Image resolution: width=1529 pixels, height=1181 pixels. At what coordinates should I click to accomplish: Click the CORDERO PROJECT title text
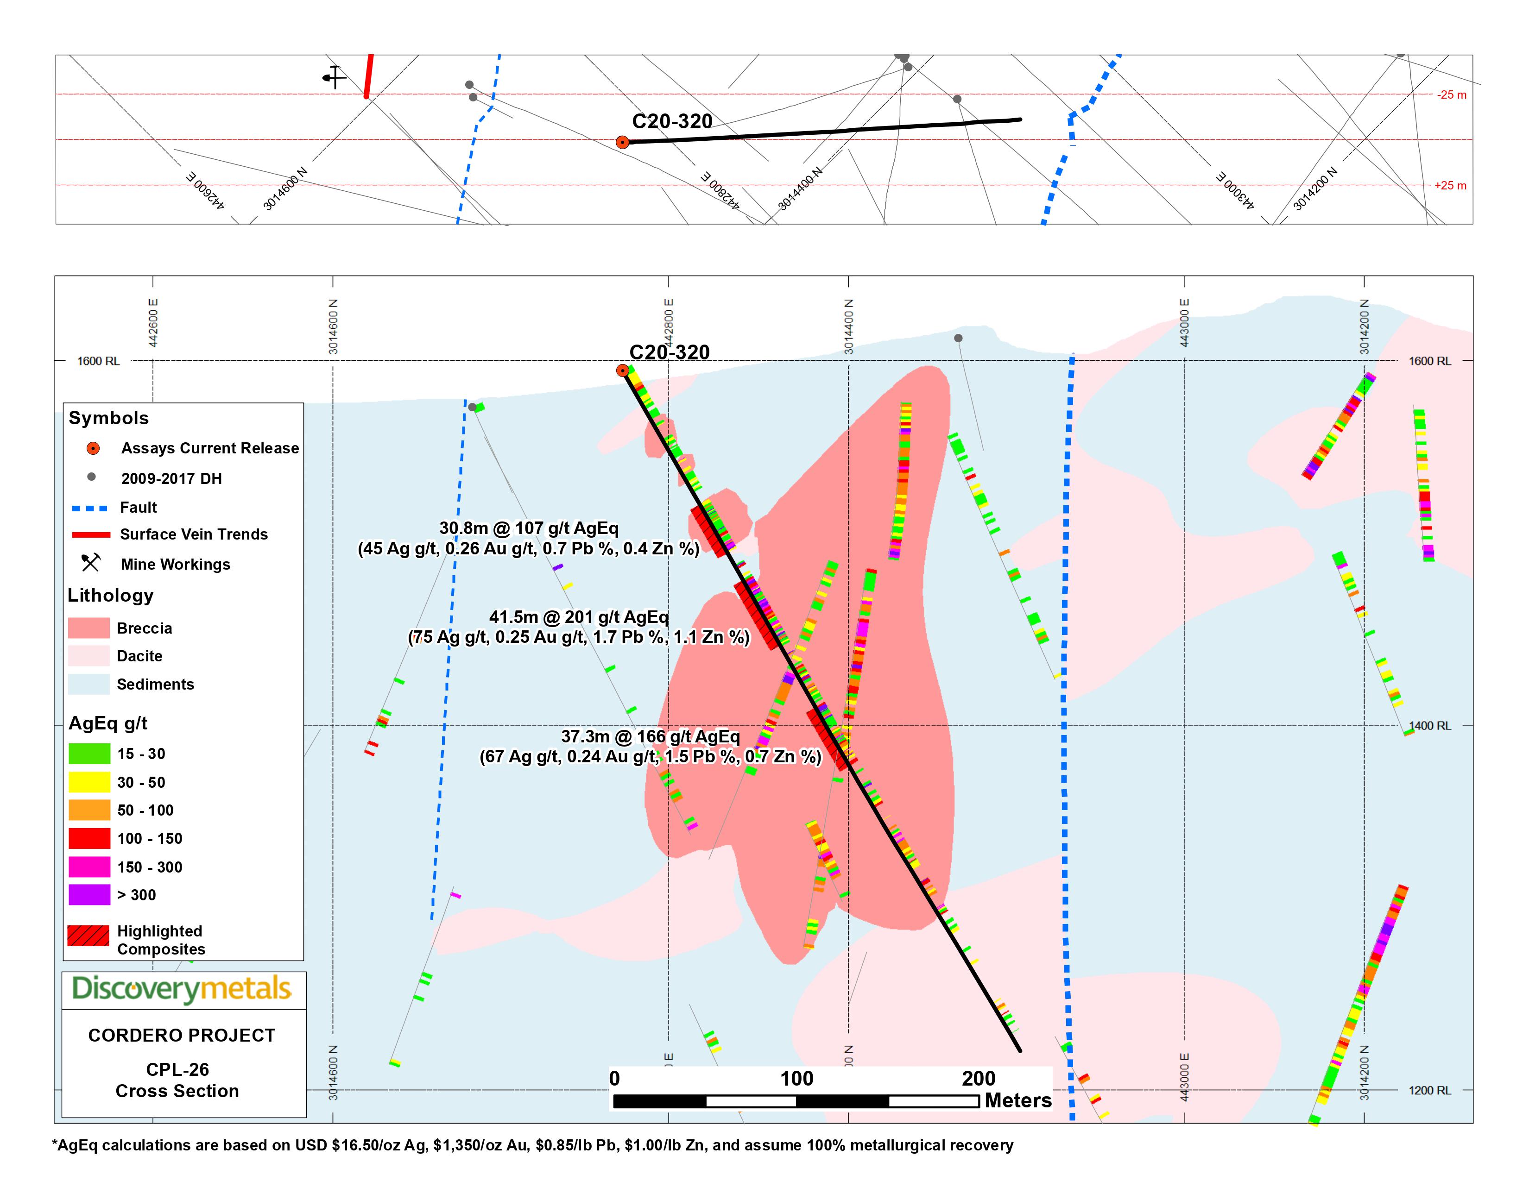click(x=182, y=1036)
